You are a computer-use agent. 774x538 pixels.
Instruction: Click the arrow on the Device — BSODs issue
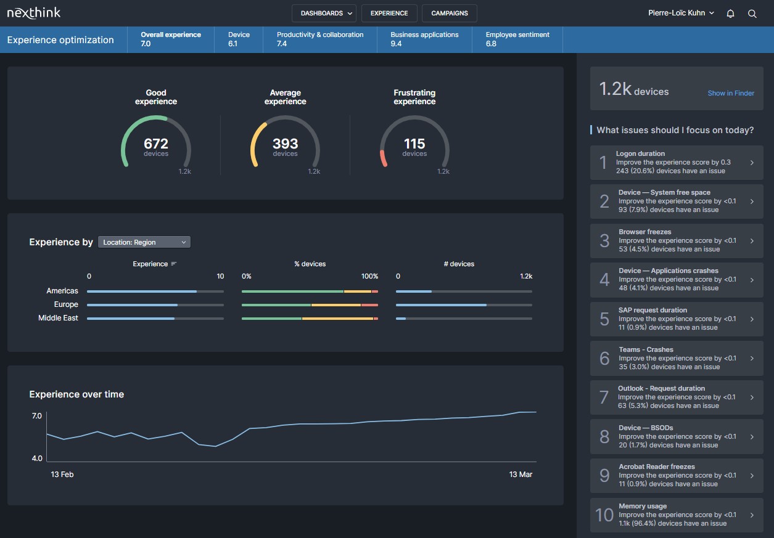point(752,436)
